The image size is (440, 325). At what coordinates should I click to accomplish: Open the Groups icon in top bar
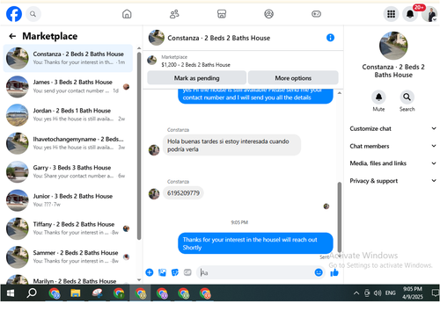[x=268, y=14]
